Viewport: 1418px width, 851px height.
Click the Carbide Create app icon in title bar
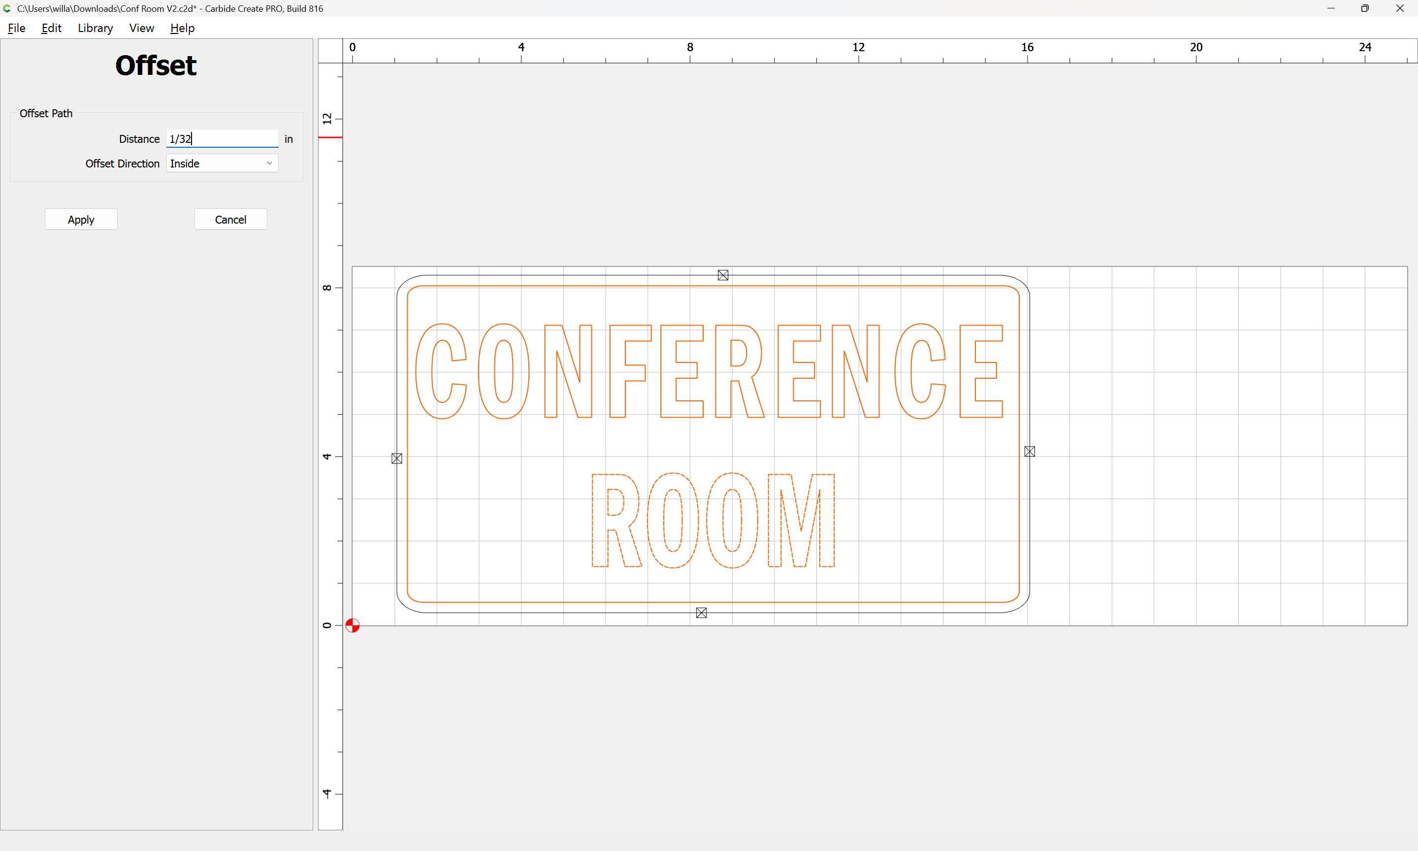[x=7, y=8]
